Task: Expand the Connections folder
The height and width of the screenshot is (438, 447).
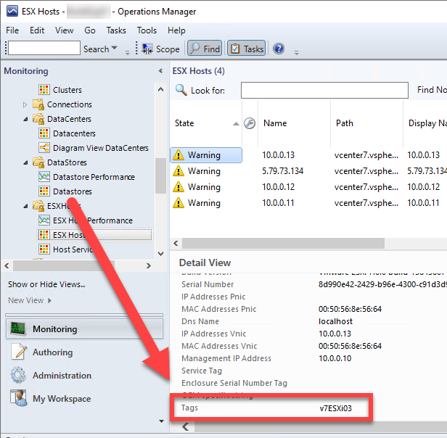Action: [x=27, y=104]
